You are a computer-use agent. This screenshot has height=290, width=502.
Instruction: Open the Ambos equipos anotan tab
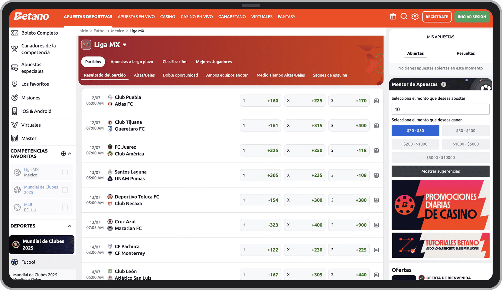click(227, 75)
